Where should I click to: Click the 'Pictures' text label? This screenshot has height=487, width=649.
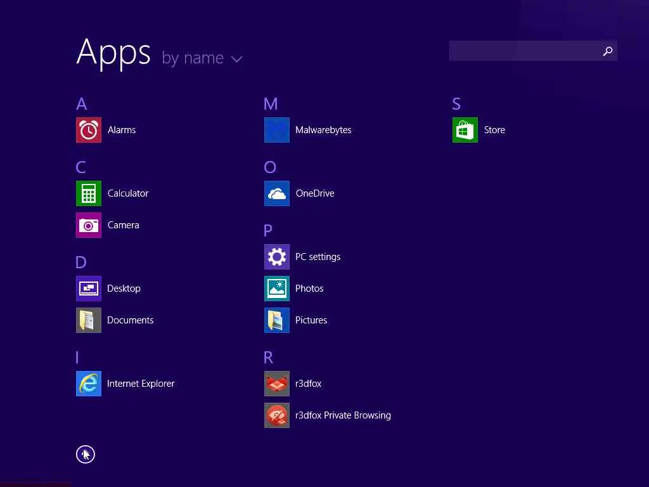[x=311, y=320]
